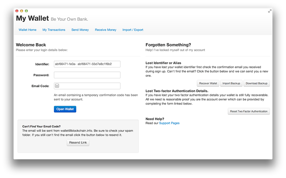Click the Recover Wallet button

208,83
